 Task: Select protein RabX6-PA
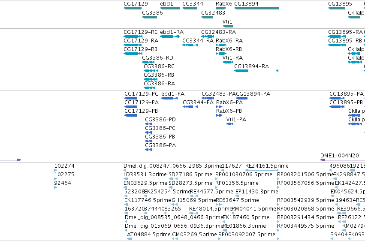pyautogui.click(x=219, y=107)
